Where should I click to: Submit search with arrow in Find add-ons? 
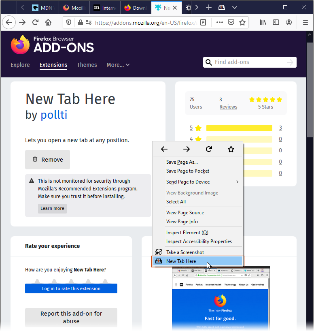coord(290,62)
